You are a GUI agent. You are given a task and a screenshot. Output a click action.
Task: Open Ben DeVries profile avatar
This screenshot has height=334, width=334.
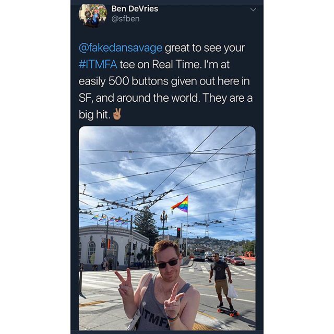tap(93, 15)
